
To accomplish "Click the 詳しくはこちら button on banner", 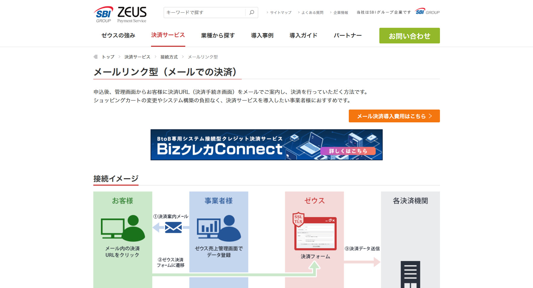I will (x=348, y=151).
